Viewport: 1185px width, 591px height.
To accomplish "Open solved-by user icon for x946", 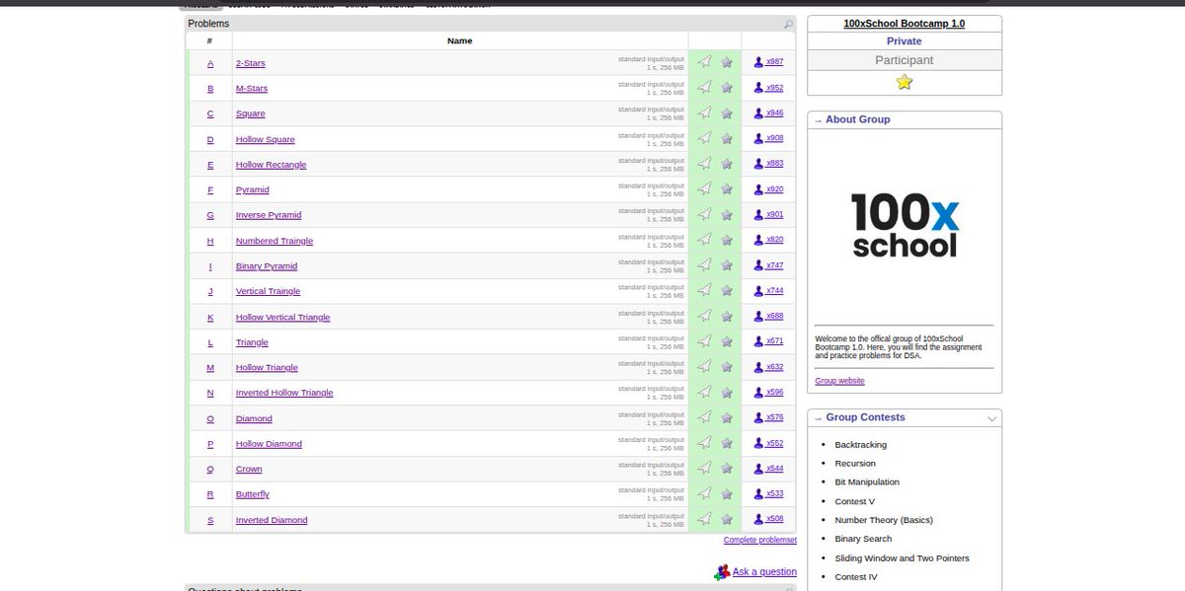I will (758, 113).
